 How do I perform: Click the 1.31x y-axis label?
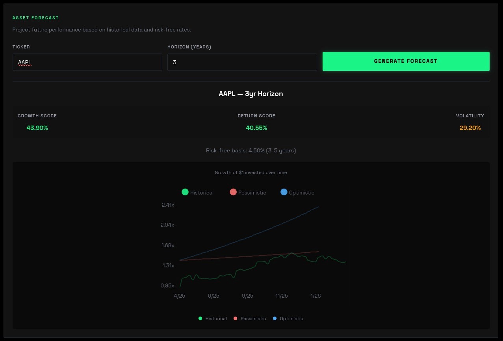click(x=168, y=265)
